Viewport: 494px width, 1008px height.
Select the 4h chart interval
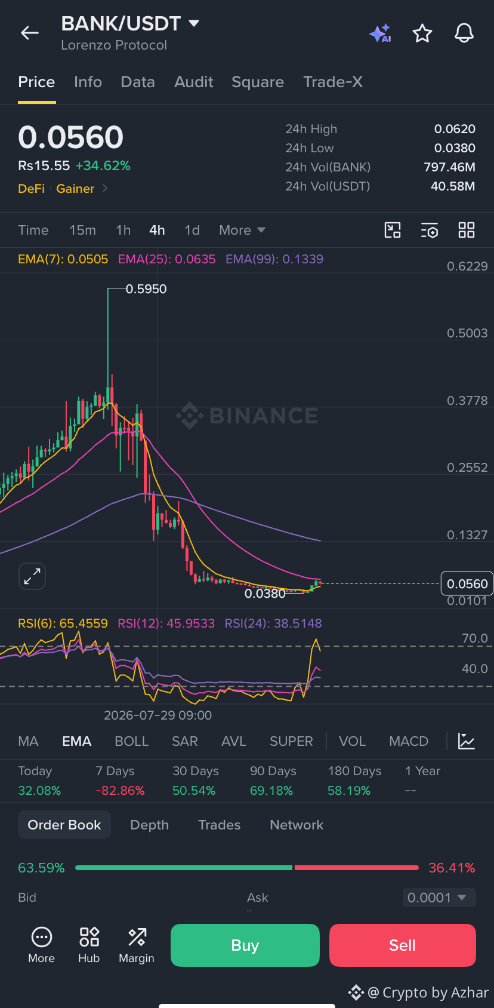(x=157, y=230)
